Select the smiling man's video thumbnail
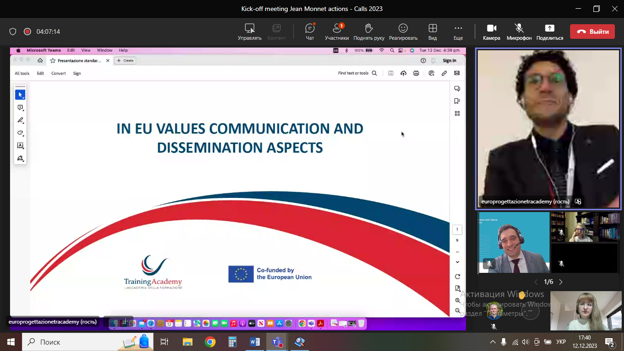 (514, 243)
